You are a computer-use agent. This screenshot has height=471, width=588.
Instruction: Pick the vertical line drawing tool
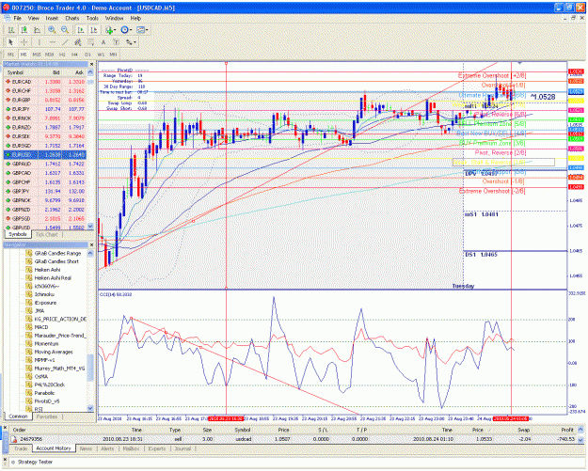coord(39,42)
